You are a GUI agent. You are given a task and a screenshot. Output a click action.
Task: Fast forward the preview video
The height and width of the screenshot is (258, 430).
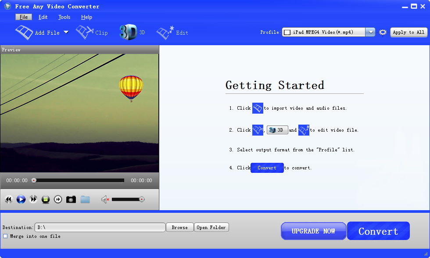point(33,199)
